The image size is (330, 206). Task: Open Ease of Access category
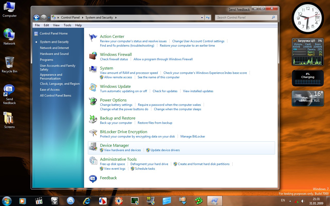[50, 90]
